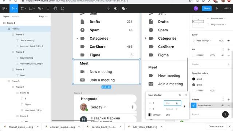Click the Показать все button
Viewport: 233px width, 131px height.
click(216, 126)
